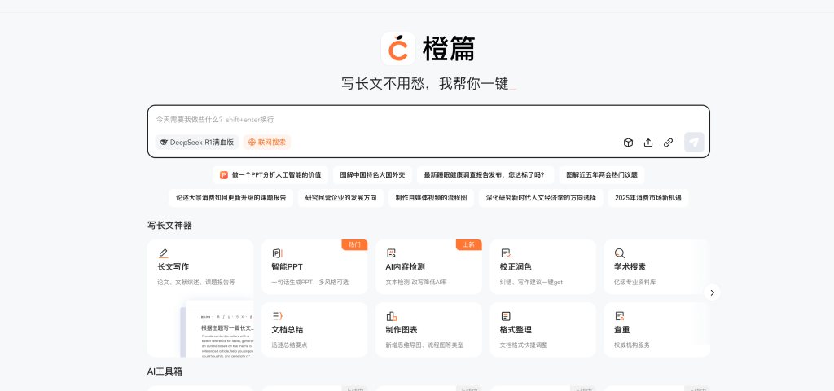Click the 热门 badge on 智能PPT card
The height and width of the screenshot is (391, 834).
point(354,244)
